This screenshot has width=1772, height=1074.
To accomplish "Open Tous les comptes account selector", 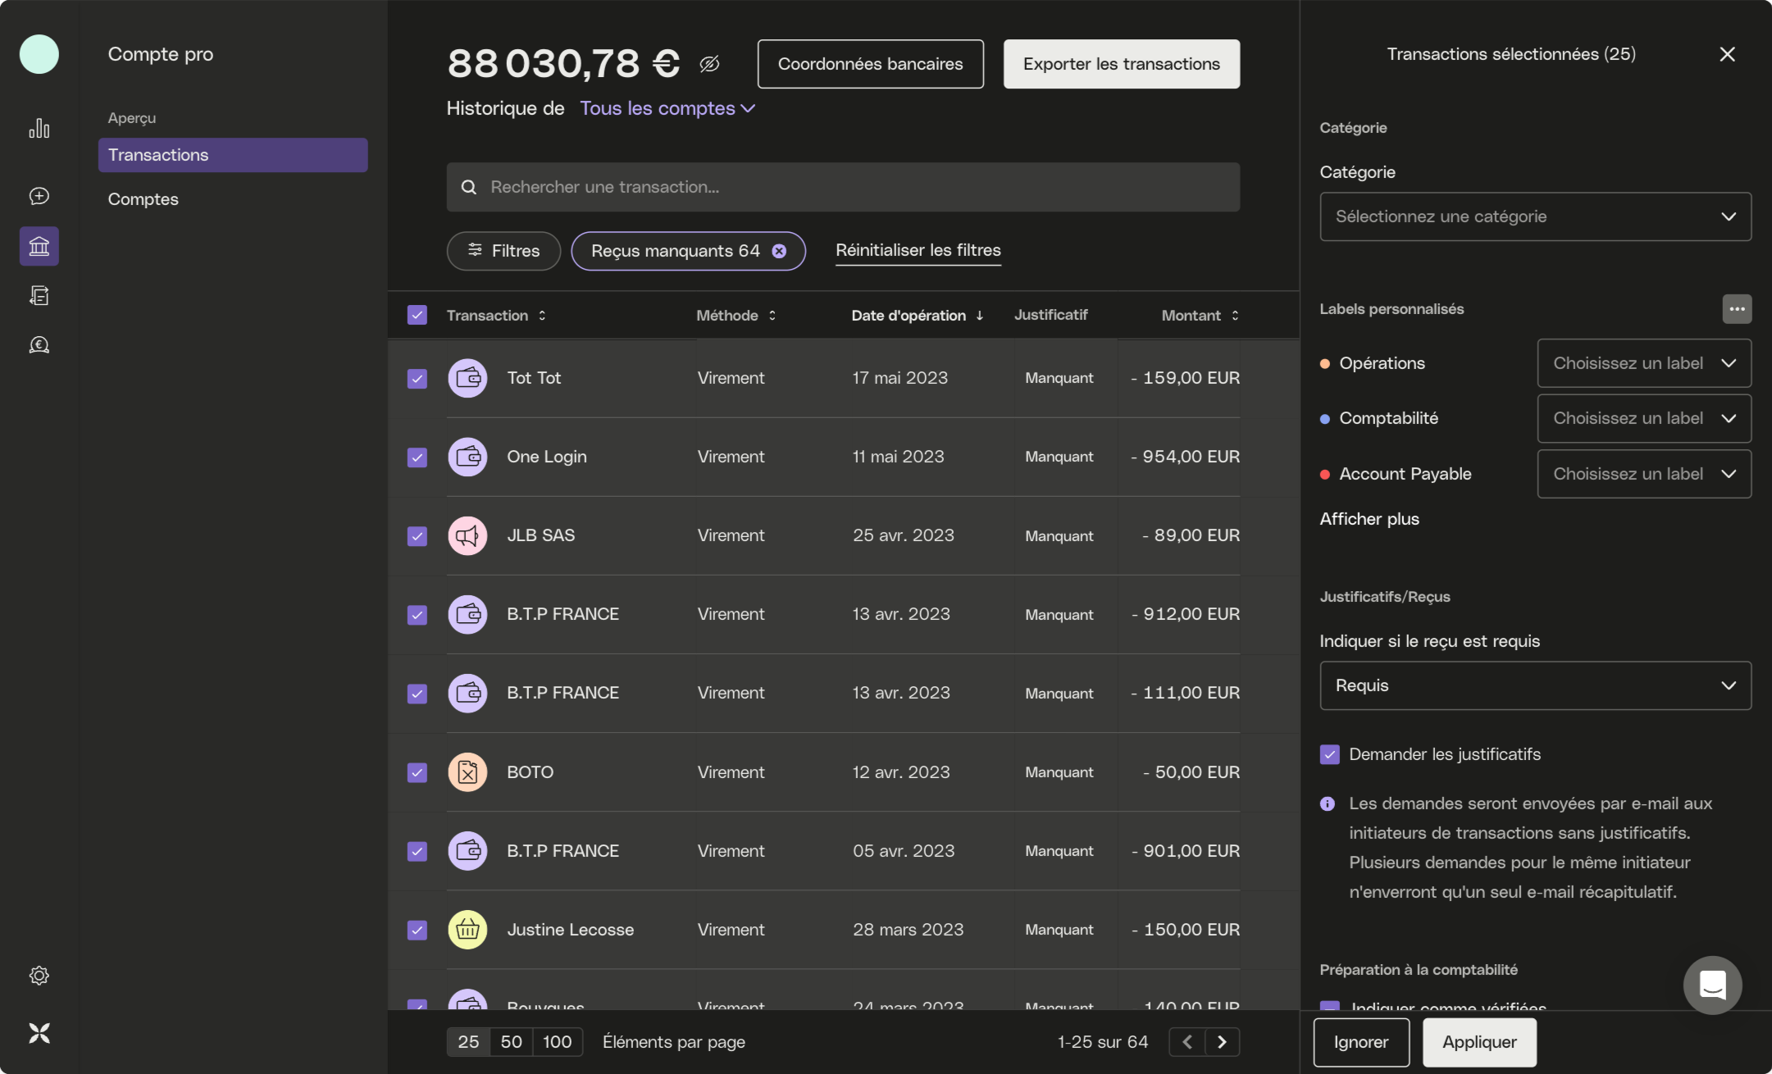I will pyautogui.click(x=667, y=108).
